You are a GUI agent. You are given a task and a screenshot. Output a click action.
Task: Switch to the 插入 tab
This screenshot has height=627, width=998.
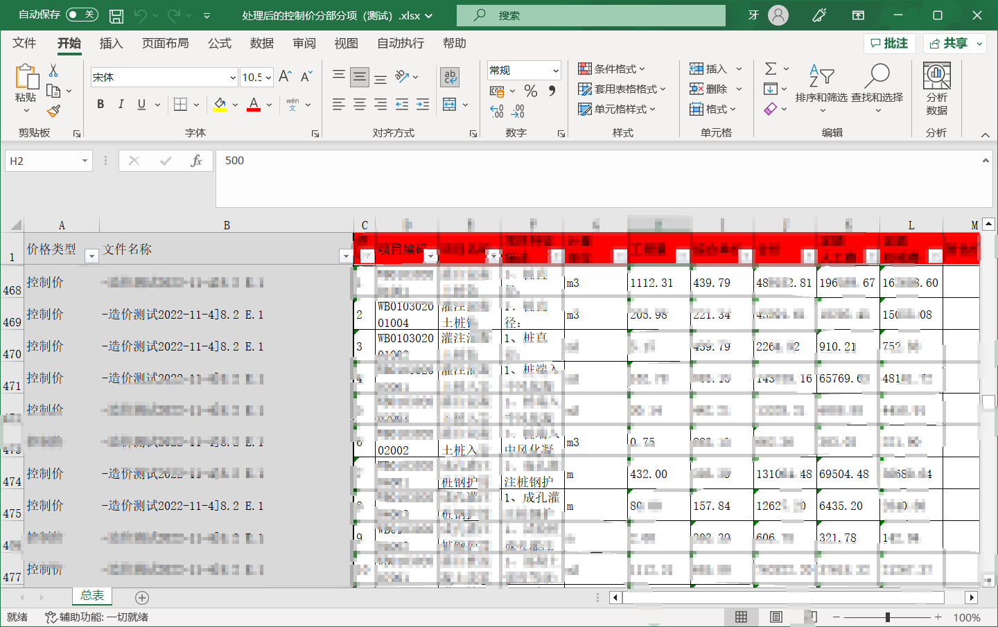(111, 43)
